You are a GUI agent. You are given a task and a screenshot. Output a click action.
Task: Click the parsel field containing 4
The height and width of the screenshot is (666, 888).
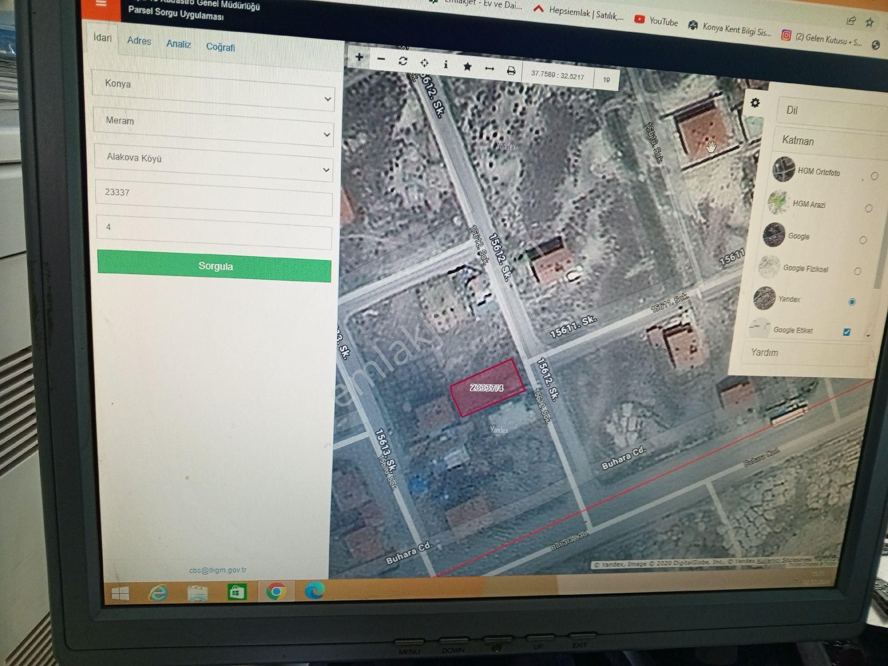(214, 232)
